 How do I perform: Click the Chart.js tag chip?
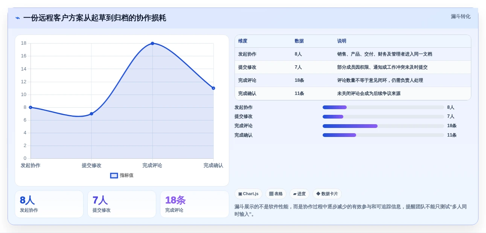point(248,194)
